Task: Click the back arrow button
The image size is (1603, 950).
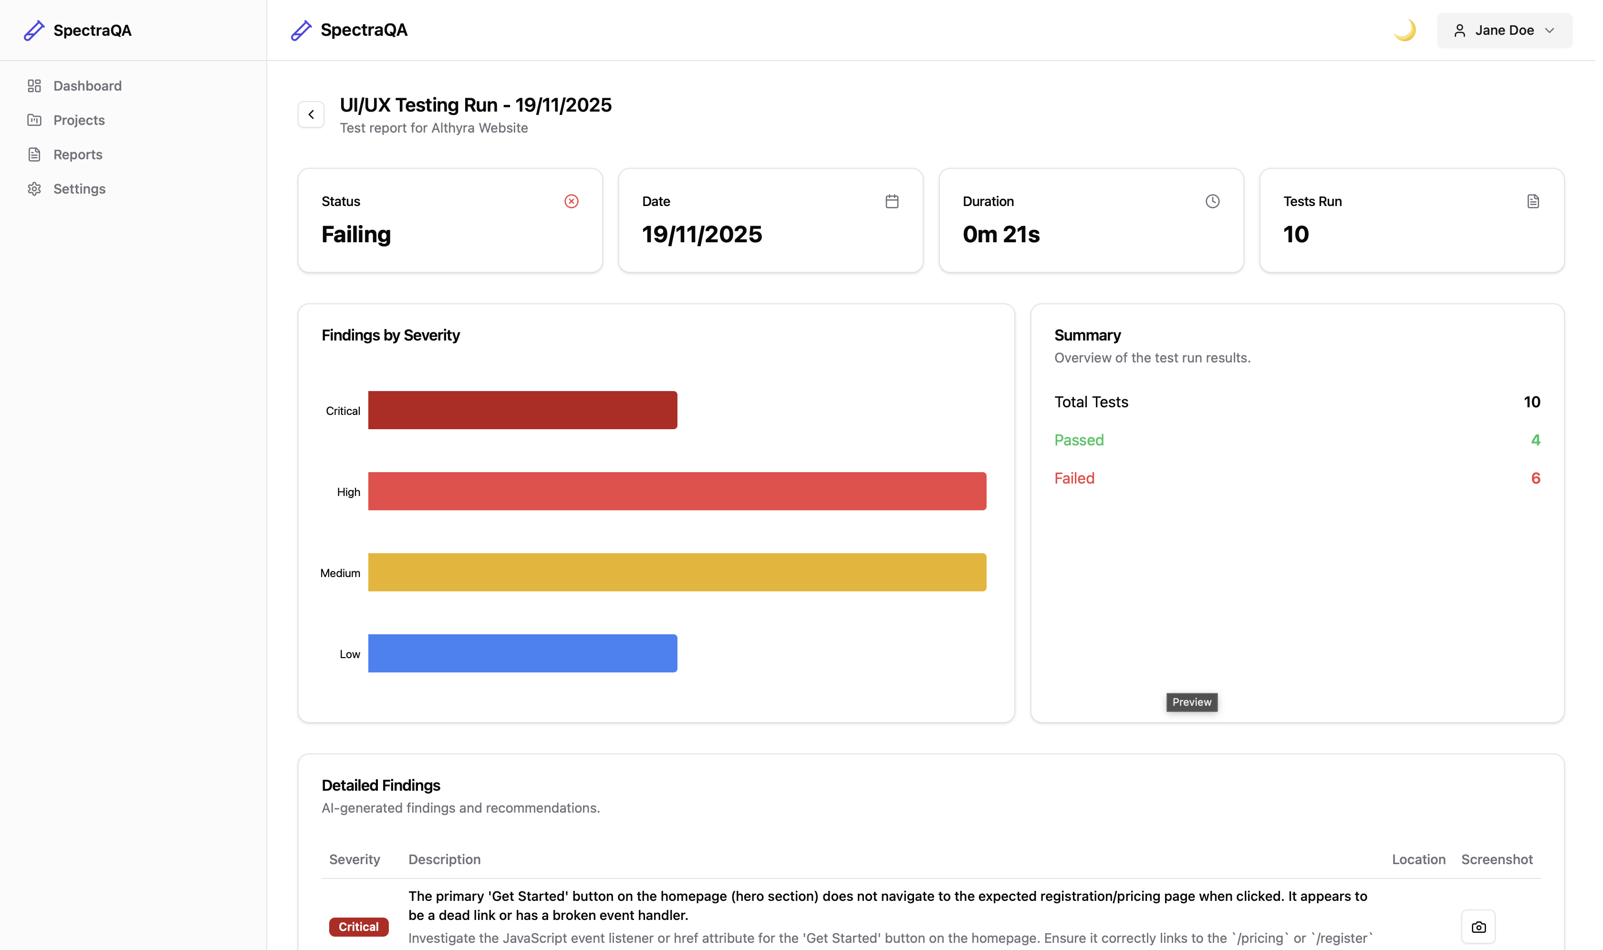Action: click(311, 114)
